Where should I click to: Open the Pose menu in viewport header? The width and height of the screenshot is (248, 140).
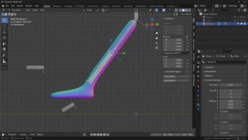42,10
